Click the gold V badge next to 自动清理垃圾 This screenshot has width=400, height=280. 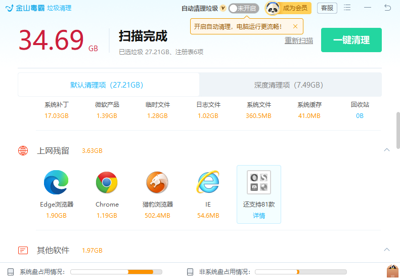(x=223, y=8)
